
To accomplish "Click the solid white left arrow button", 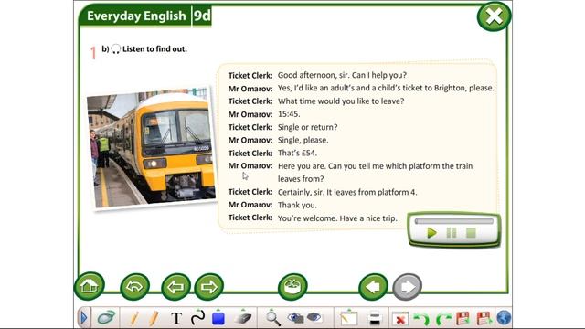I will tap(373, 286).
